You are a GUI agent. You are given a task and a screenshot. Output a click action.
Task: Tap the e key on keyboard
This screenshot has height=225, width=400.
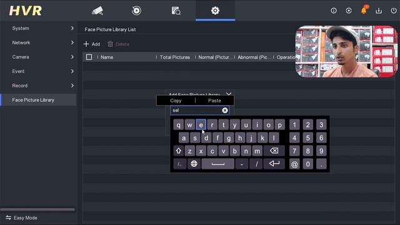[x=201, y=125]
